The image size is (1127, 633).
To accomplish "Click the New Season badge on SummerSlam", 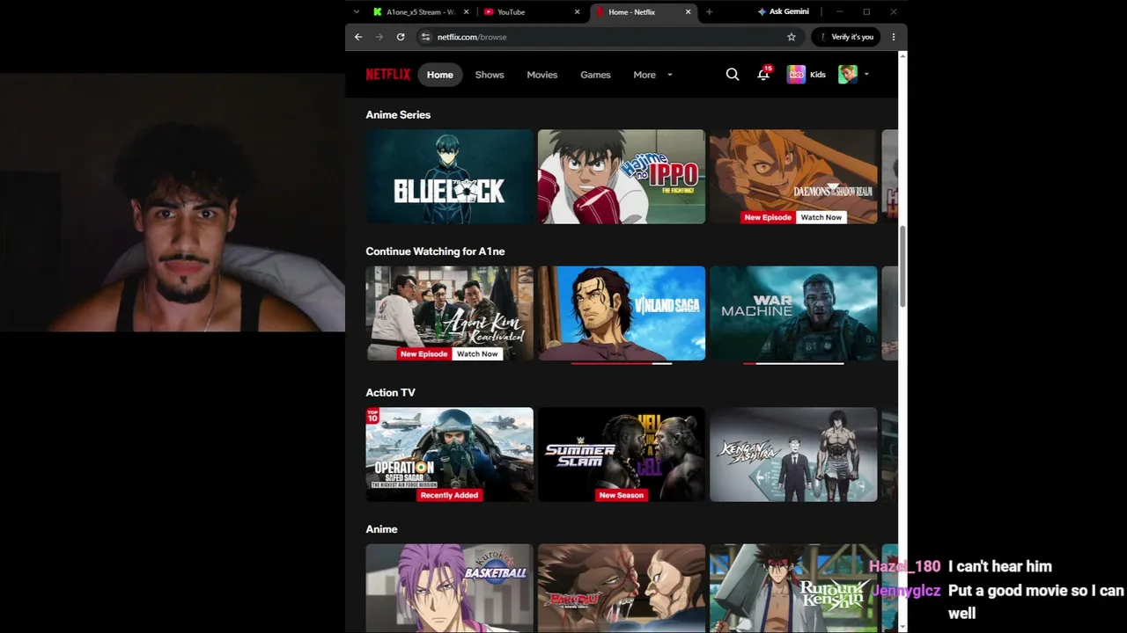I will point(622,495).
